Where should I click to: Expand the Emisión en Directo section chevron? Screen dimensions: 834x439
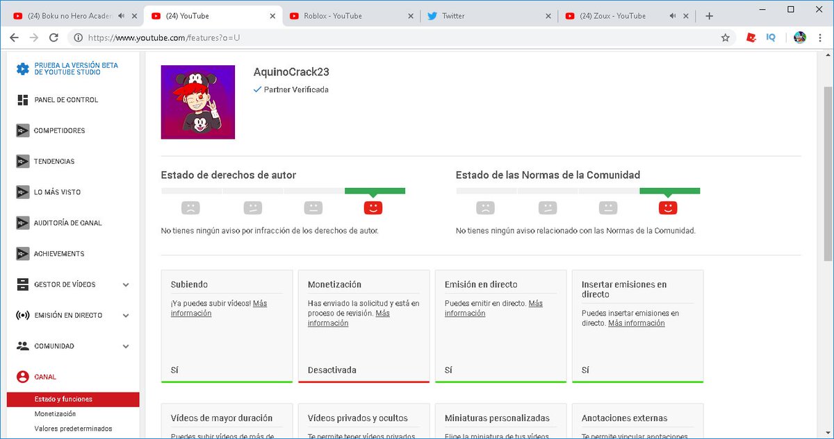[x=126, y=316]
